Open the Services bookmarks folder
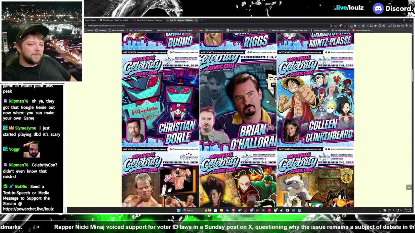This screenshot has width=415, height=233. (89, 30)
